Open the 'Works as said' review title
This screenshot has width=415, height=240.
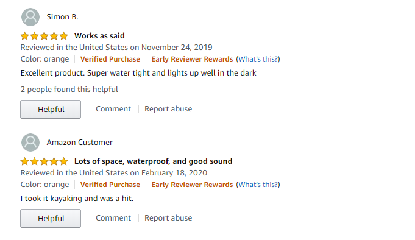(x=99, y=36)
